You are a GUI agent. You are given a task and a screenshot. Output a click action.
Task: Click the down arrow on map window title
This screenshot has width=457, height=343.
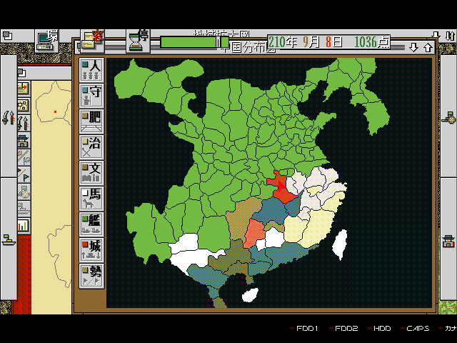pyautogui.click(x=413, y=47)
